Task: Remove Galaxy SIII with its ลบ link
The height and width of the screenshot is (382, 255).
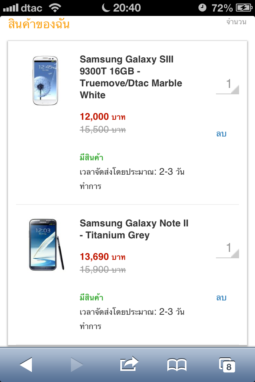Action: [x=221, y=134]
